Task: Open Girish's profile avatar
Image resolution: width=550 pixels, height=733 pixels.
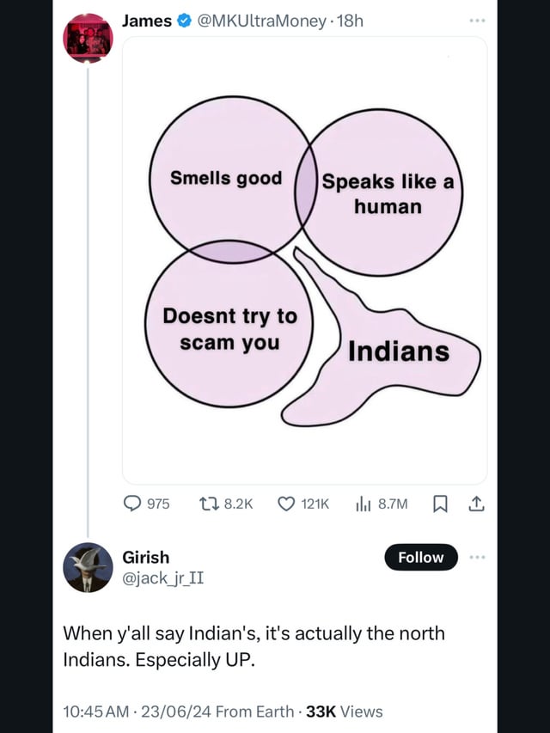Action: point(89,567)
